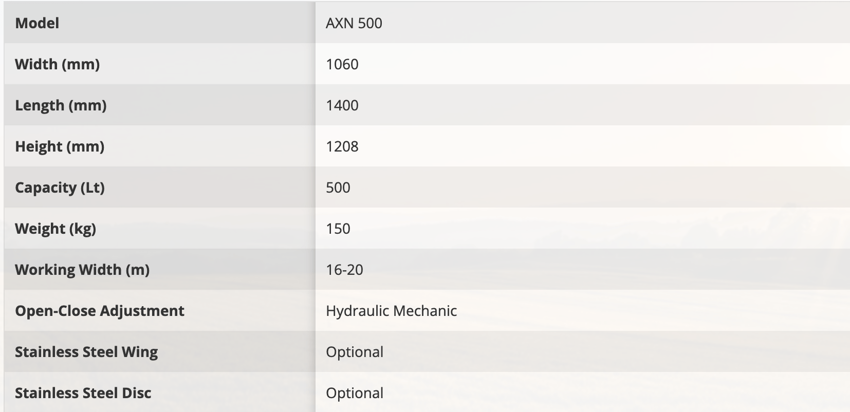Click the Weight (kg) label
This screenshot has height=412, width=850.
pos(56,229)
